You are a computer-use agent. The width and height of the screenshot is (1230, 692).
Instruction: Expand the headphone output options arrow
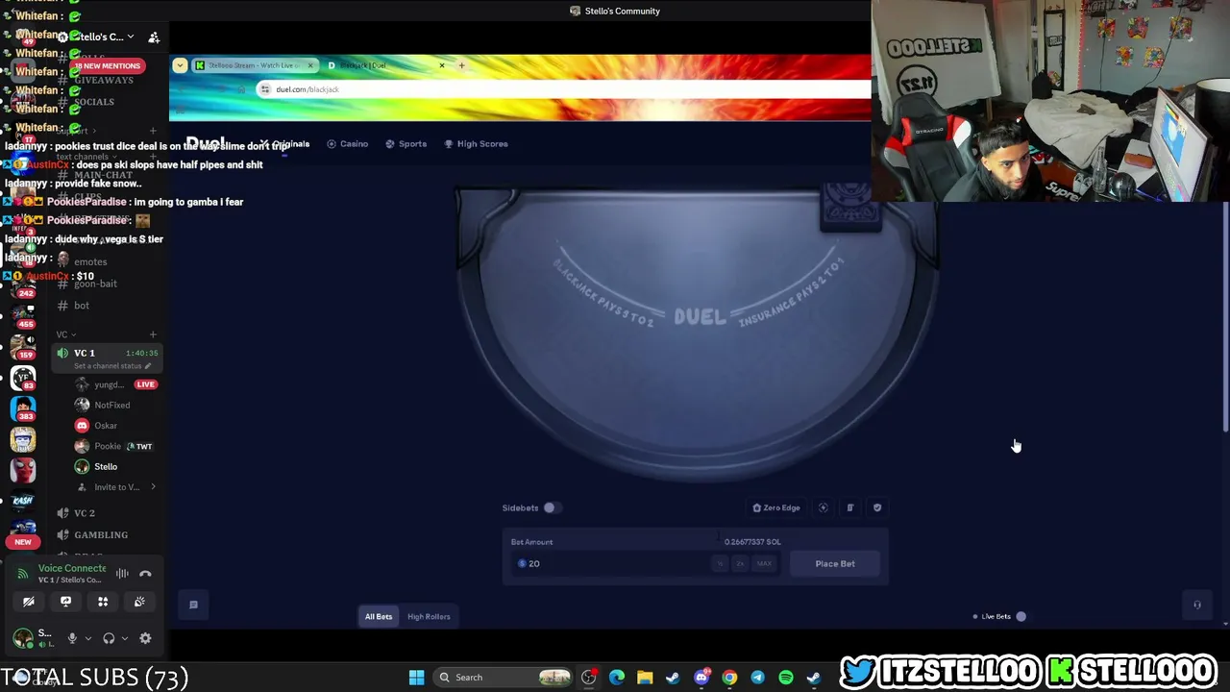(125, 638)
